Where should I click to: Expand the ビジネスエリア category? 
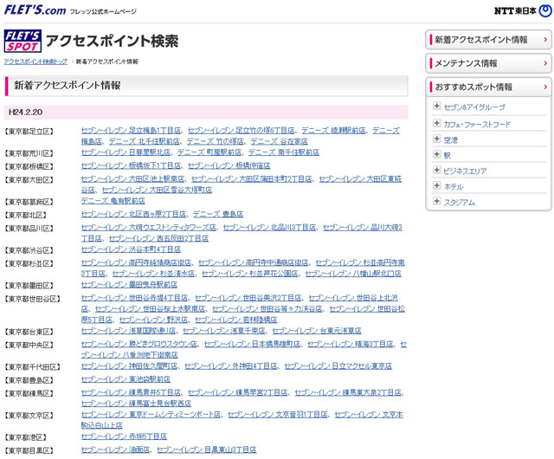[436, 170]
